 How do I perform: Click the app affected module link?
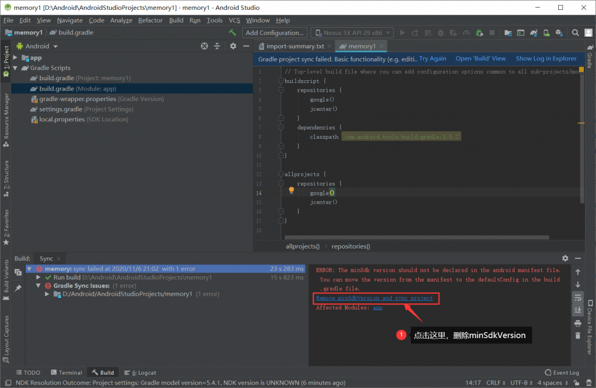tap(377, 308)
